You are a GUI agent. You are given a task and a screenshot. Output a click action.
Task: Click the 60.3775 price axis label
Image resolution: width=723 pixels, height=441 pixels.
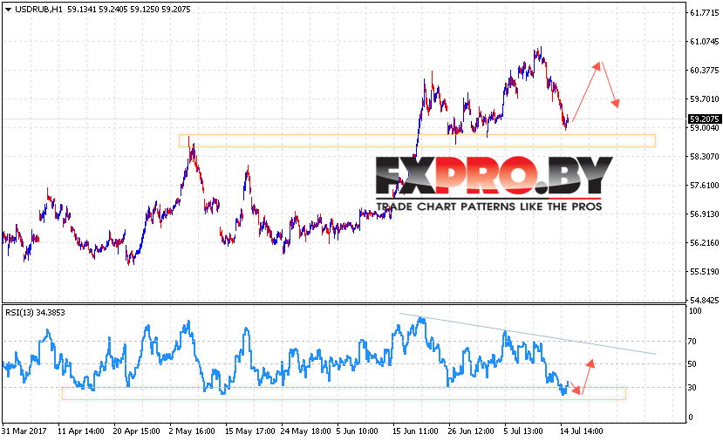[x=704, y=70]
